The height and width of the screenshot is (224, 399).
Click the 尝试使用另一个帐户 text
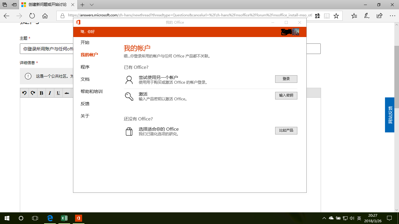[158, 78]
